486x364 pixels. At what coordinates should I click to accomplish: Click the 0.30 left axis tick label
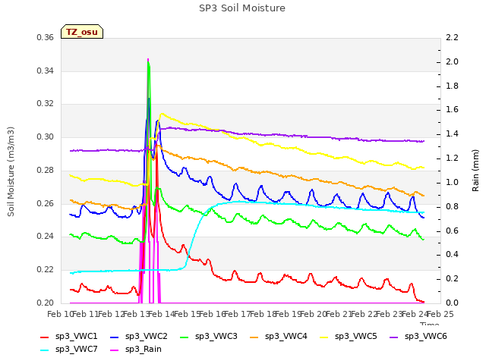(x=46, y=136)
